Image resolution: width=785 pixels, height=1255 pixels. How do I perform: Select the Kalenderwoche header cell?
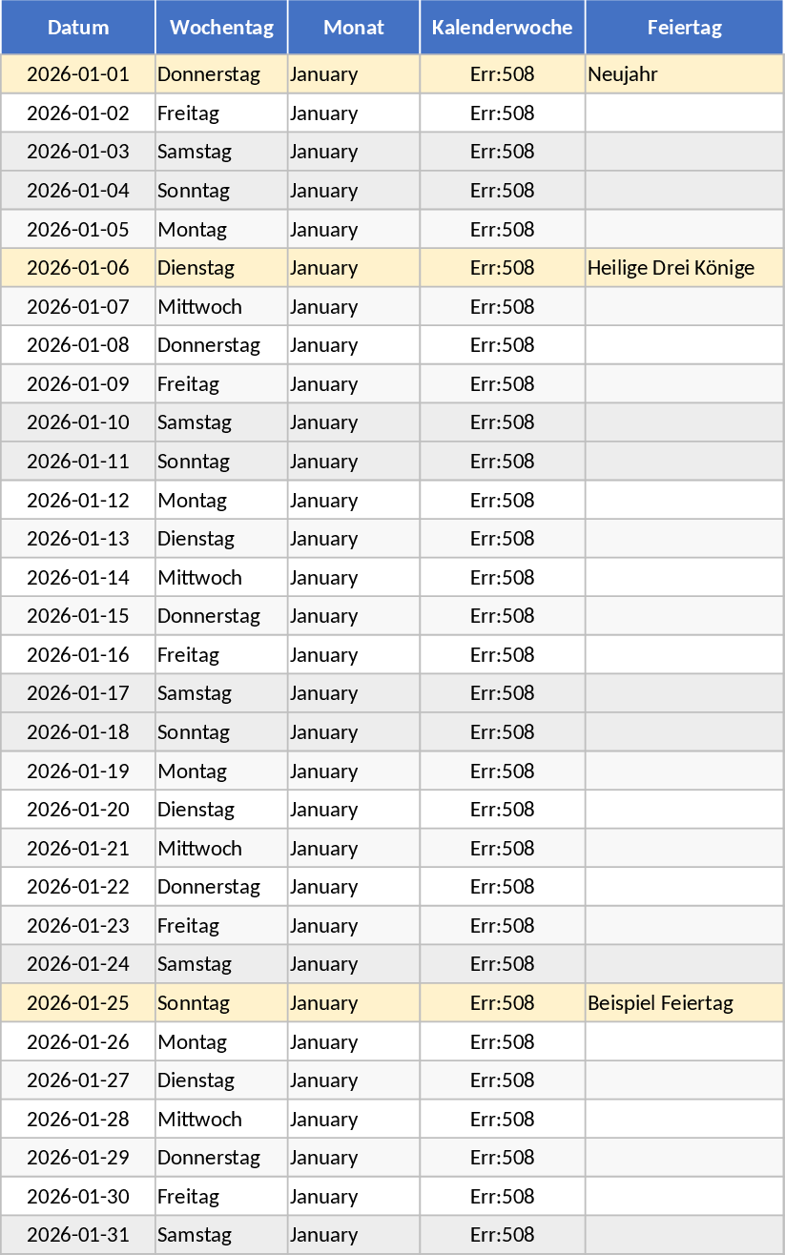tap(503, 27)
